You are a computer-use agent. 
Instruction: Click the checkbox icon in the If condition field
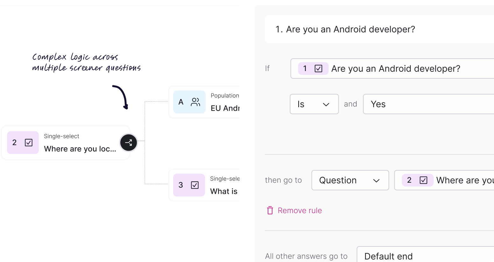318,69
